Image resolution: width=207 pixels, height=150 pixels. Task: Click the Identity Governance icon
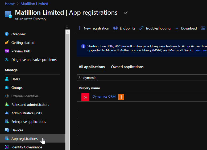click(7, 147)
